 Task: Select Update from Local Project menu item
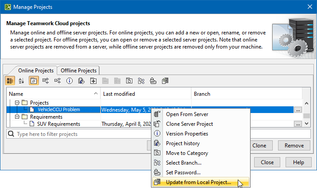point(198,182)
